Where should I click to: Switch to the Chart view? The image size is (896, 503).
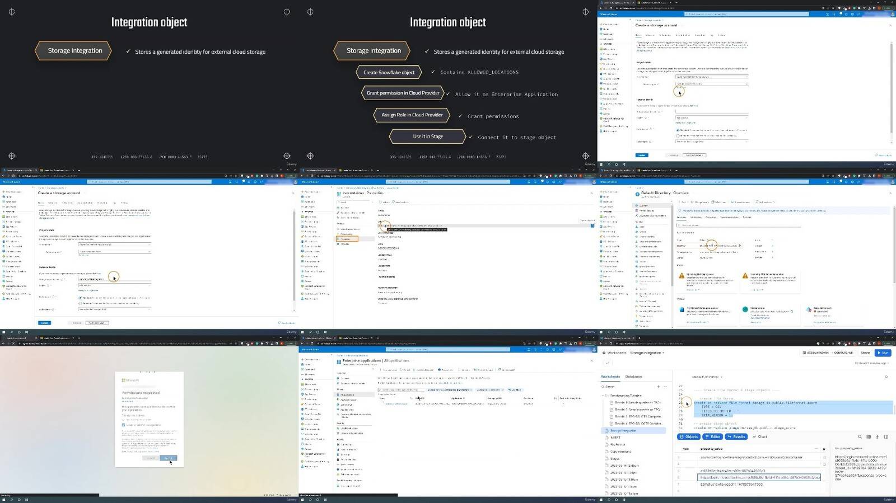click(760, 436)
